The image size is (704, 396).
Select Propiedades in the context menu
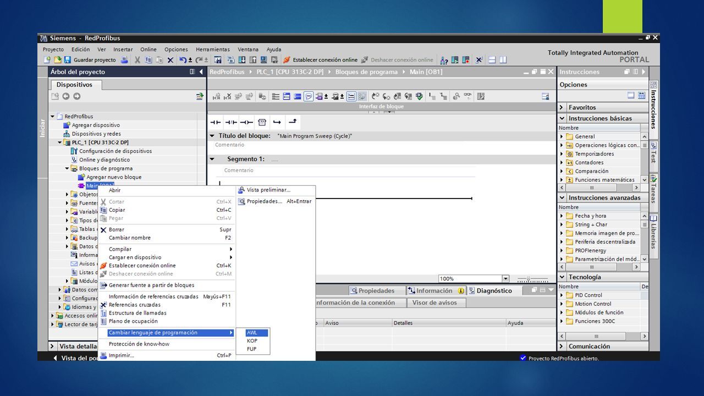click(276, 201)
